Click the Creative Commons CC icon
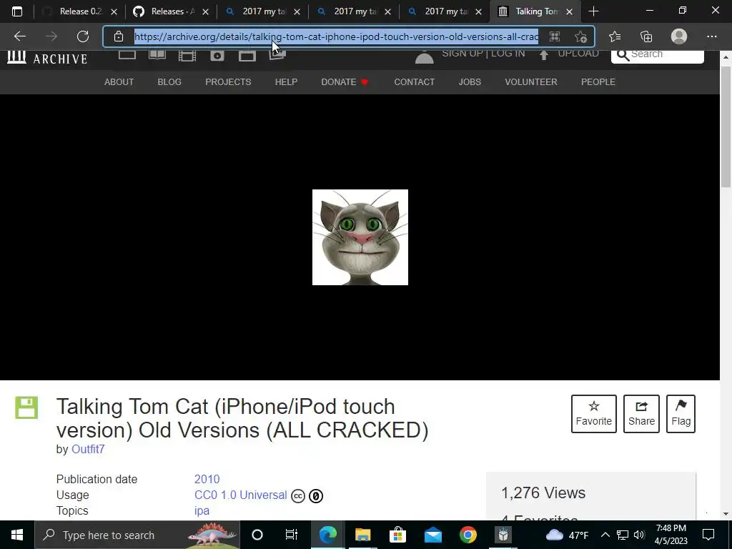 point(298,496)
